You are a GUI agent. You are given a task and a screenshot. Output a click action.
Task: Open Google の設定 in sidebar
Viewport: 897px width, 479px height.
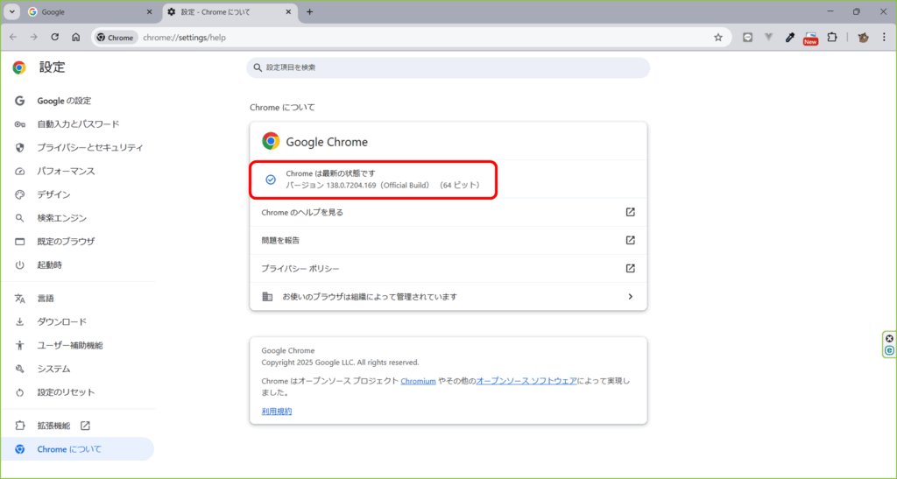click(x=78, y=101)
